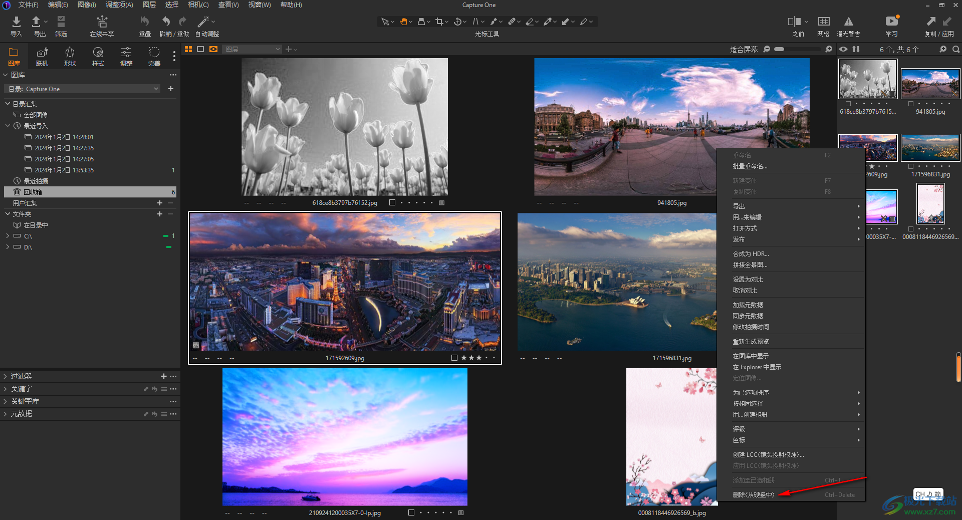Click the Import (导入) toolbar icon
This screenshot has width=962, height=520.
pos(16,22)
